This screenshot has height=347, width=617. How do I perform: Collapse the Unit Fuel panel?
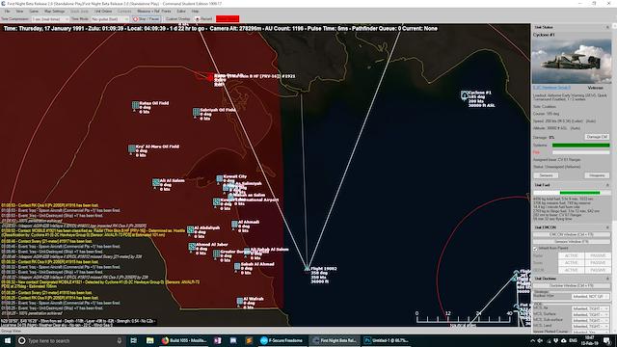tap(607, 185)
